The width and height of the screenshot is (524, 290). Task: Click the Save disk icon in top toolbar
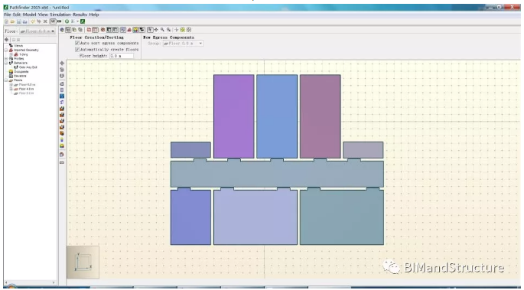click(18, 21)
